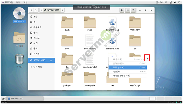
Task: Open the 프로그램 top panel menu
Action: click(x=7, y=2)
